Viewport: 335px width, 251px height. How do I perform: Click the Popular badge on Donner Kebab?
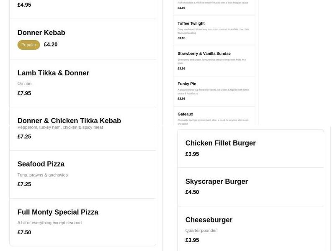(28, 44)
